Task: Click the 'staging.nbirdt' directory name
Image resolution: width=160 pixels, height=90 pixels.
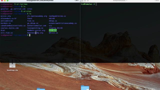Action: [56, 28]
